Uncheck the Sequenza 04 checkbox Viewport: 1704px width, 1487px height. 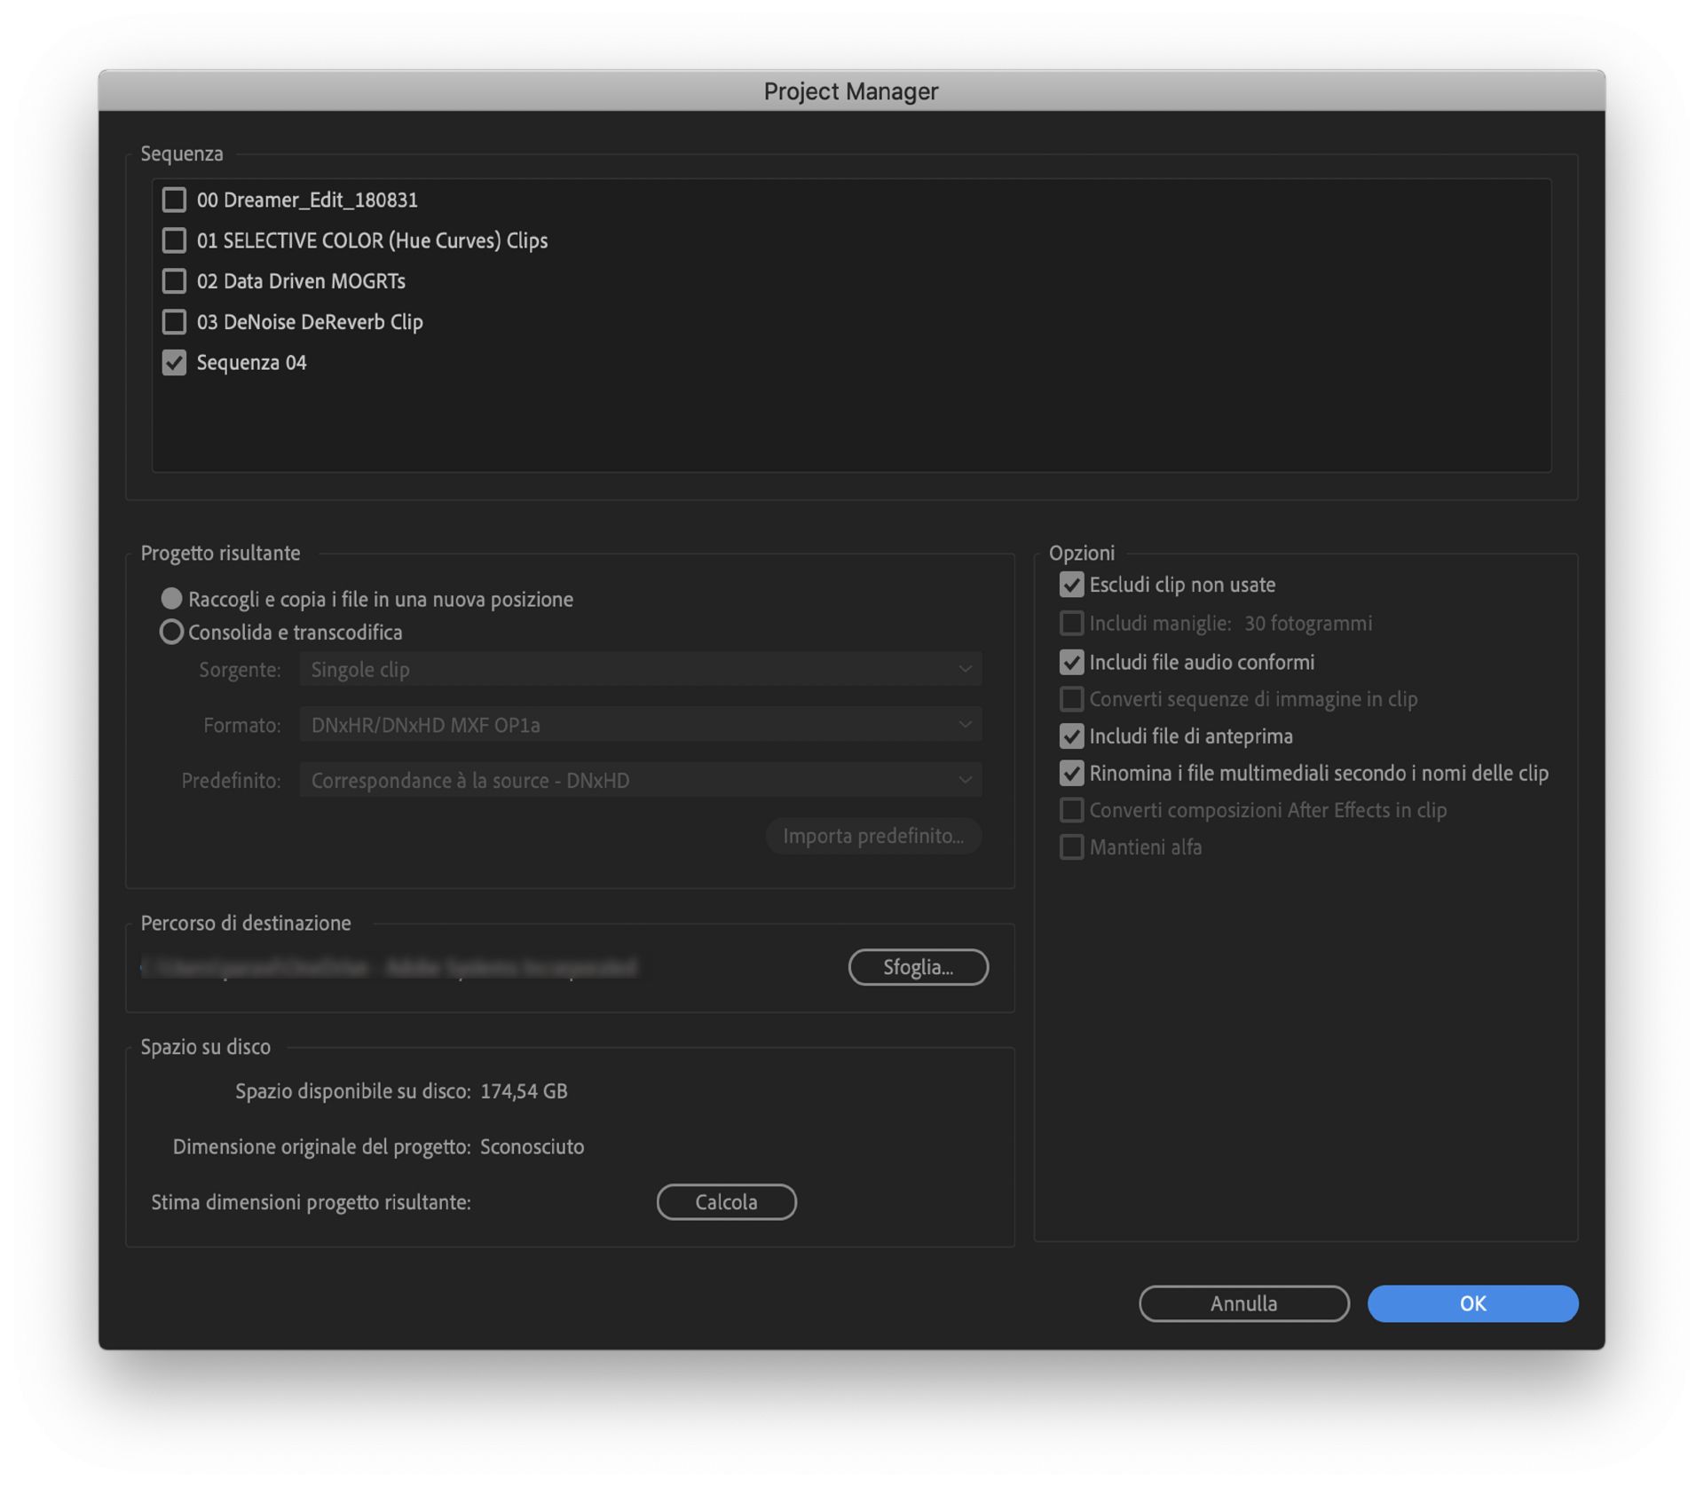pyautogui.click(x=174, y=363)
